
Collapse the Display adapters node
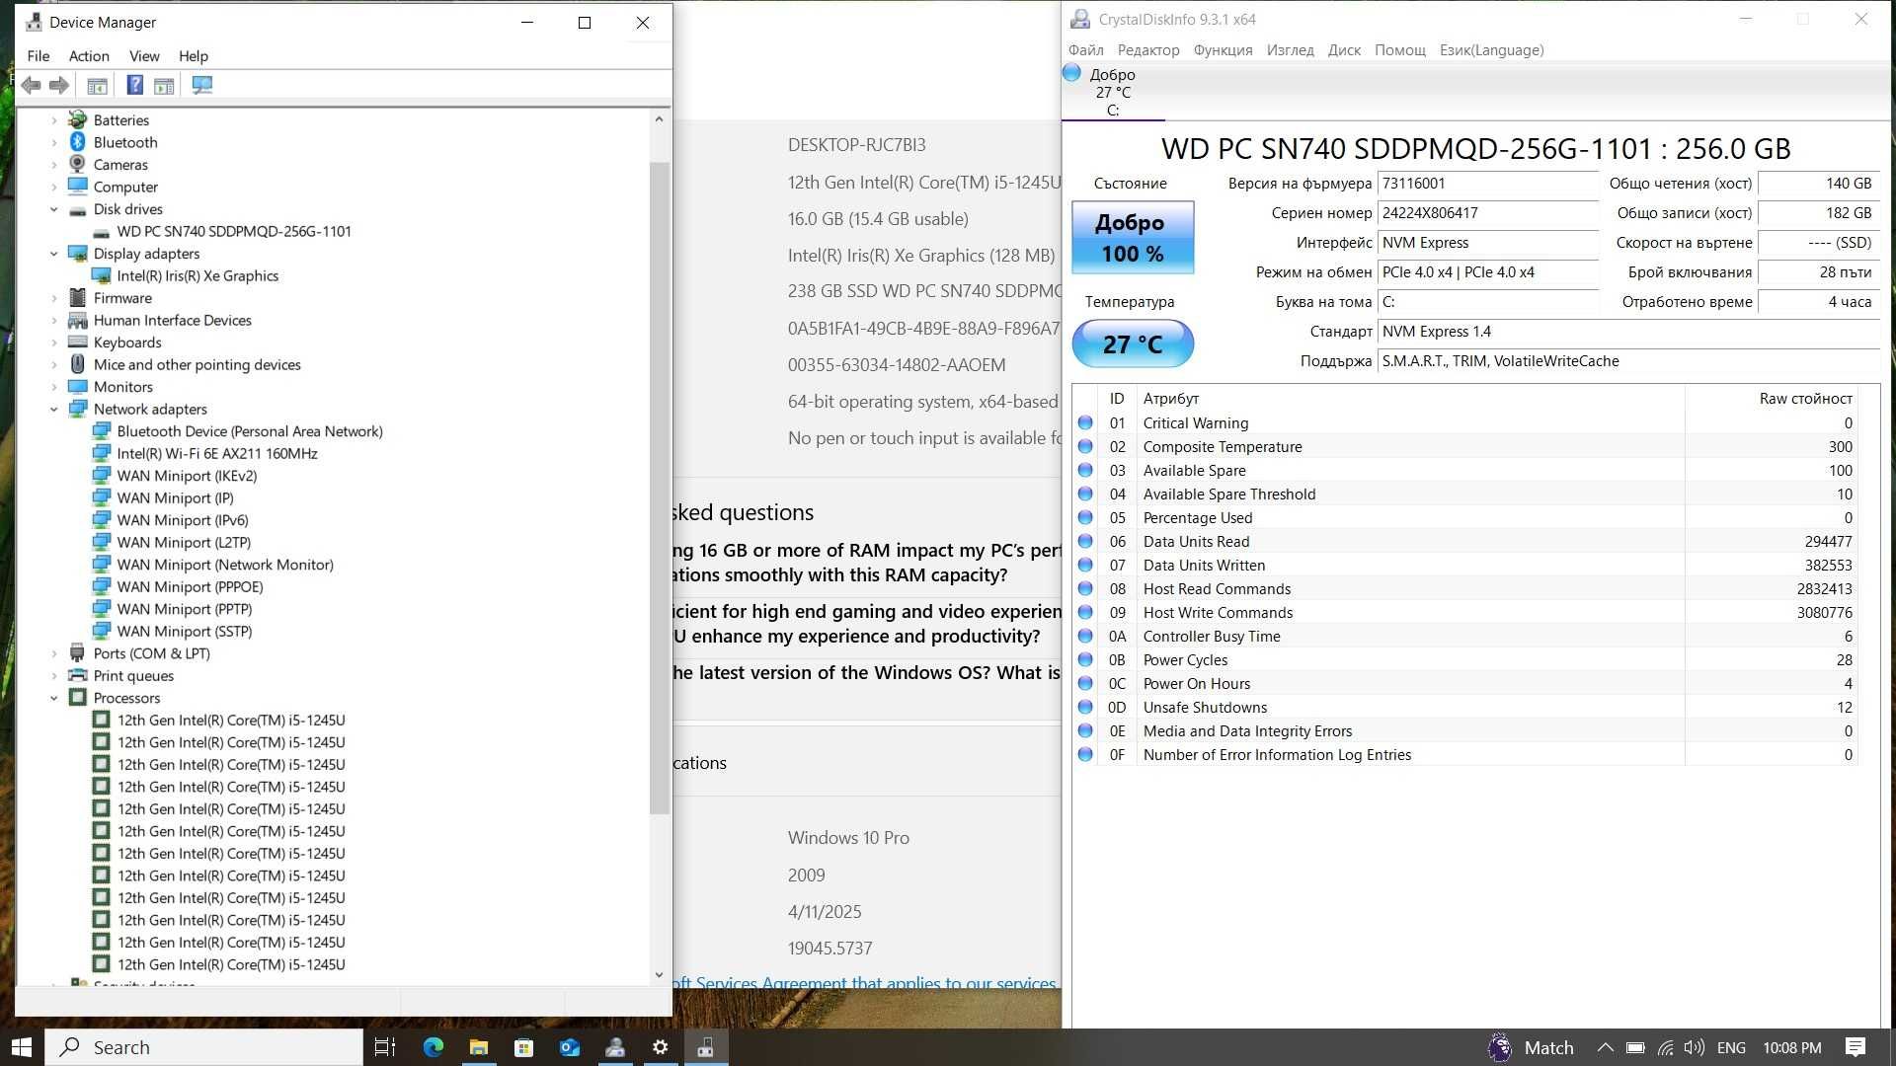(54, 254)
